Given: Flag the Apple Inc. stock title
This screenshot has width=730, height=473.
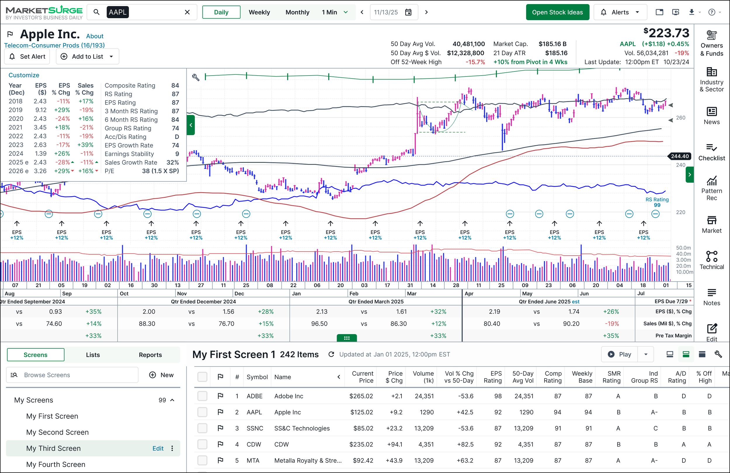Looking at the screenshot, I should click(10, 34).
